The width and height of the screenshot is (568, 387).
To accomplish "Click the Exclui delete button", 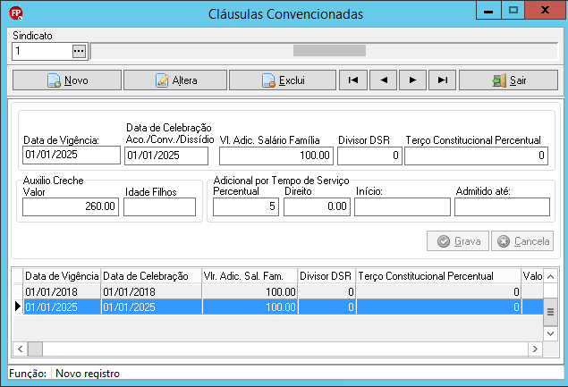I will [x=283, y=80].
